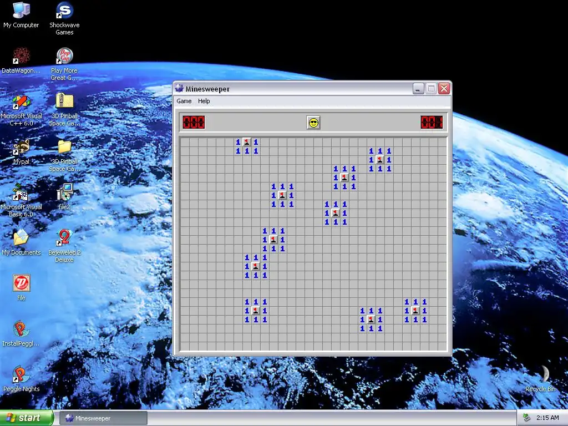This screenshot has width=568, height=426.
Task: Select the red icon labeled file
Action: click(x=22, y=283)
